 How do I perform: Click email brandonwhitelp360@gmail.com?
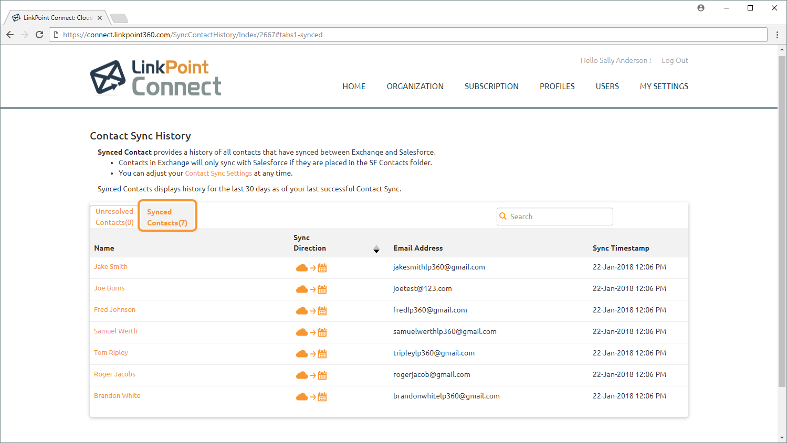click(x=446, y=396)
